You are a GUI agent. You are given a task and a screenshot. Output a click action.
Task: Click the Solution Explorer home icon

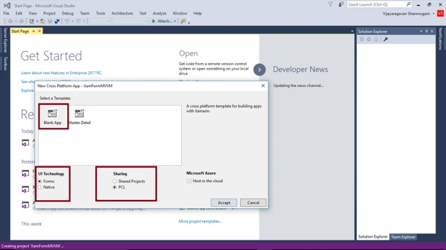376,39
